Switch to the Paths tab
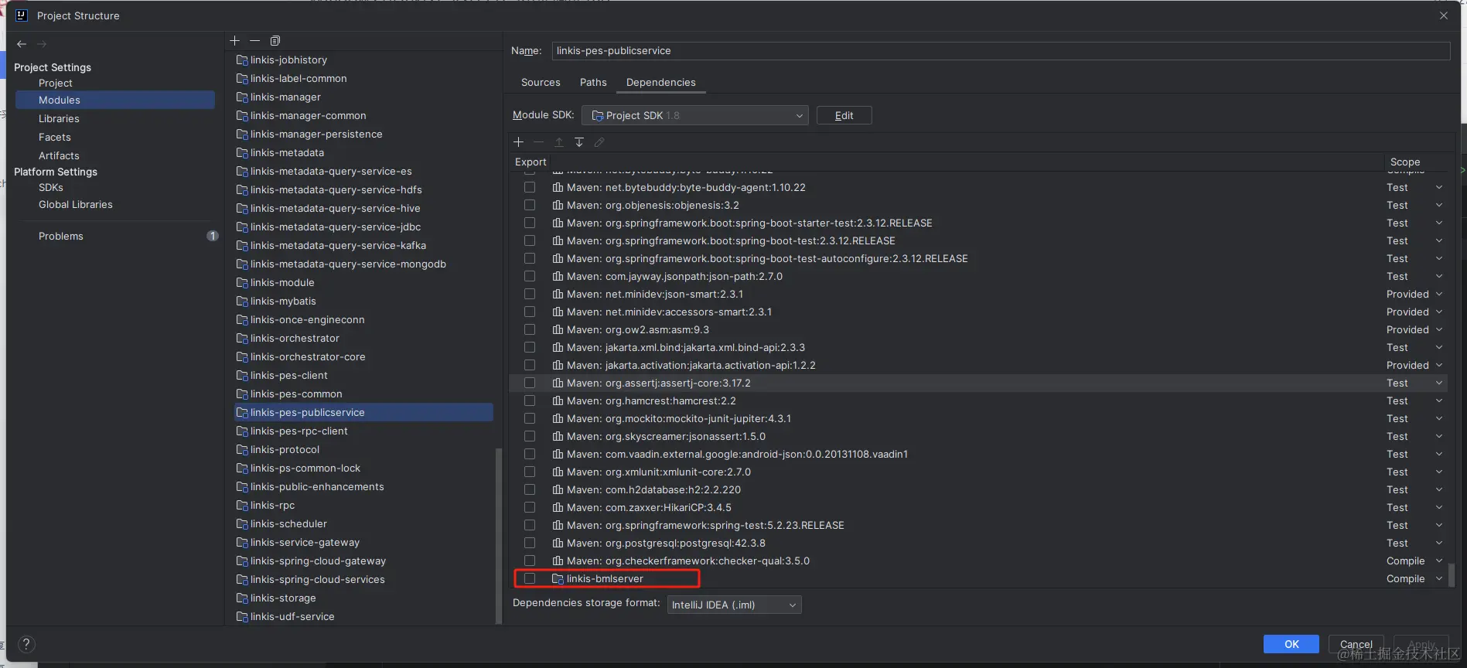This screenshot has height=668, width=1467. [x=593, y=83]
